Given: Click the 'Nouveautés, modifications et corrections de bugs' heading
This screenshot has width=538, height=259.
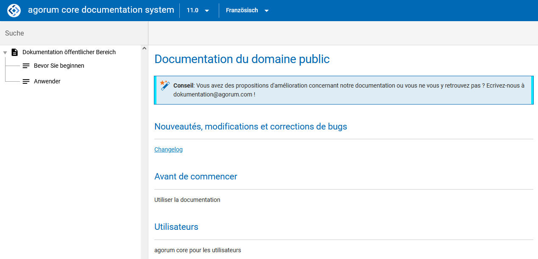Looking at the screenshot, I should tap(251, 127).
